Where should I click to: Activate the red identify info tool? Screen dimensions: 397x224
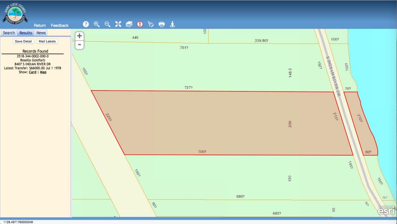(x=140, y=24)
